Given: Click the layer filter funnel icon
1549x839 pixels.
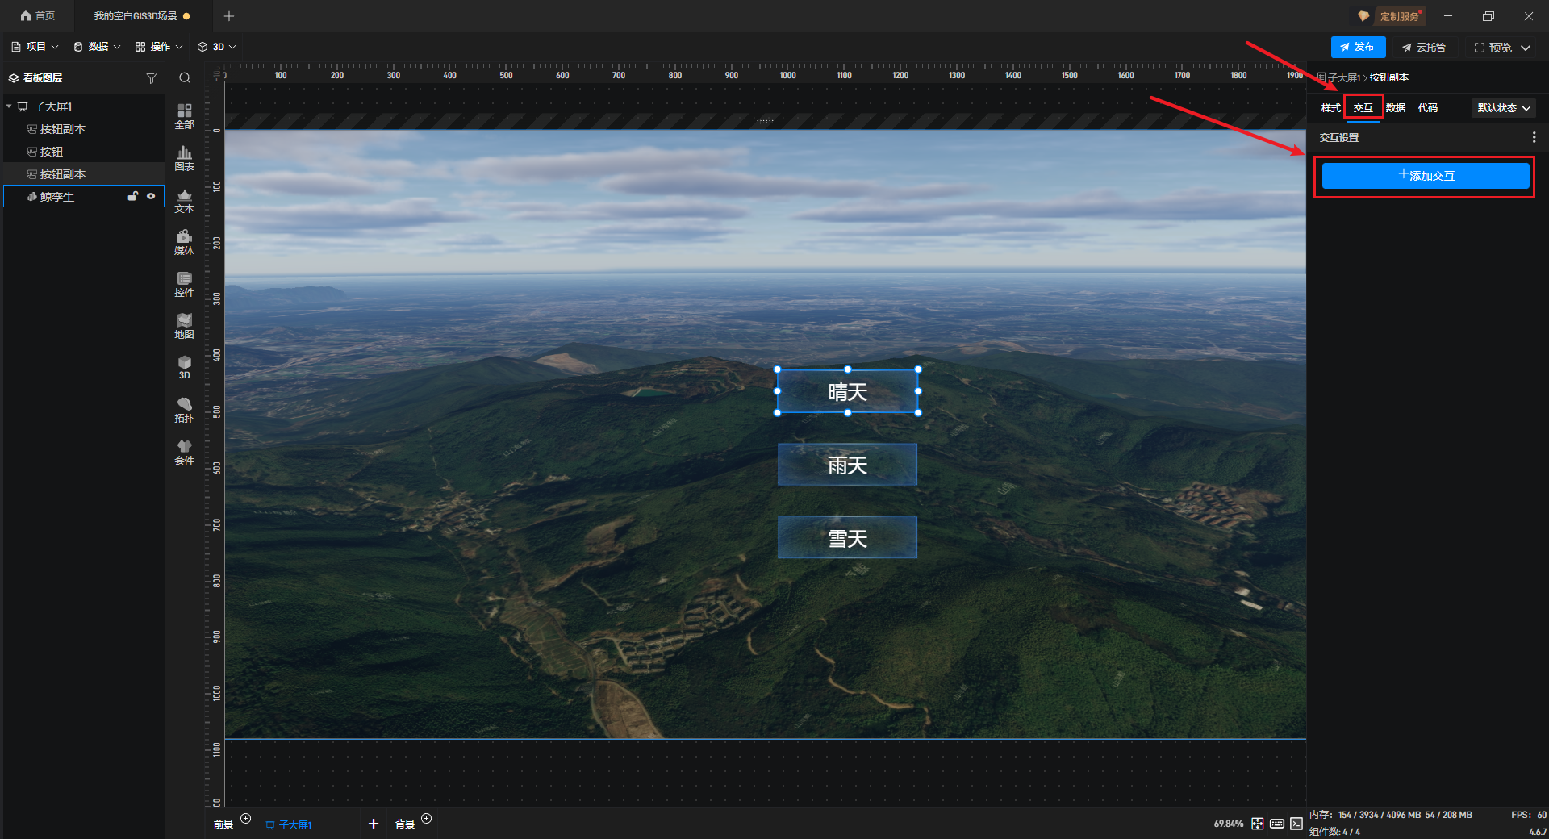Looking at the screenshot, I should click(151, 78).
